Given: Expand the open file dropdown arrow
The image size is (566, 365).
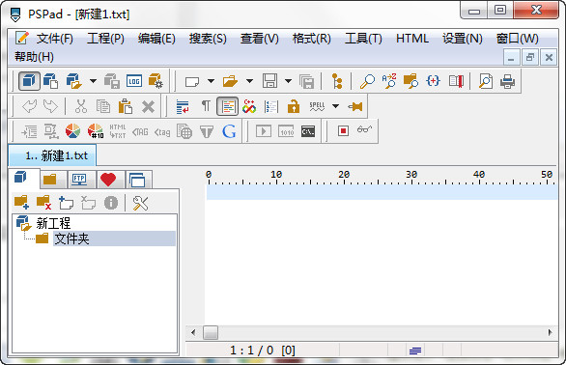Looking at the screenshot, I should pyautogui.click(x=250, y=81).
